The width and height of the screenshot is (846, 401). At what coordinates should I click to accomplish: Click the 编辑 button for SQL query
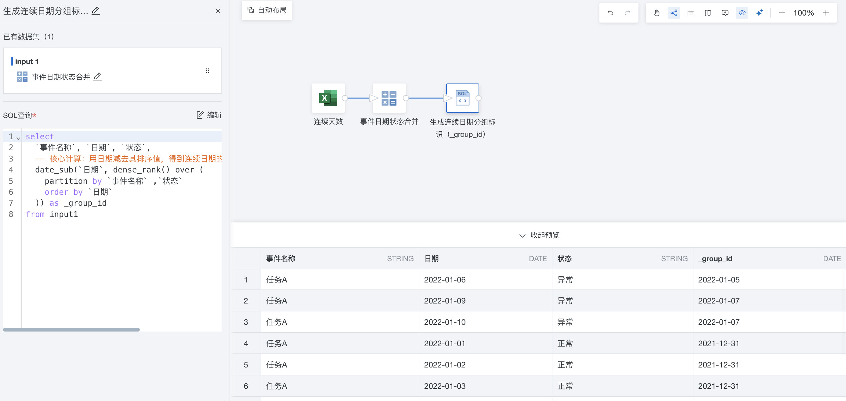[209, 115]
